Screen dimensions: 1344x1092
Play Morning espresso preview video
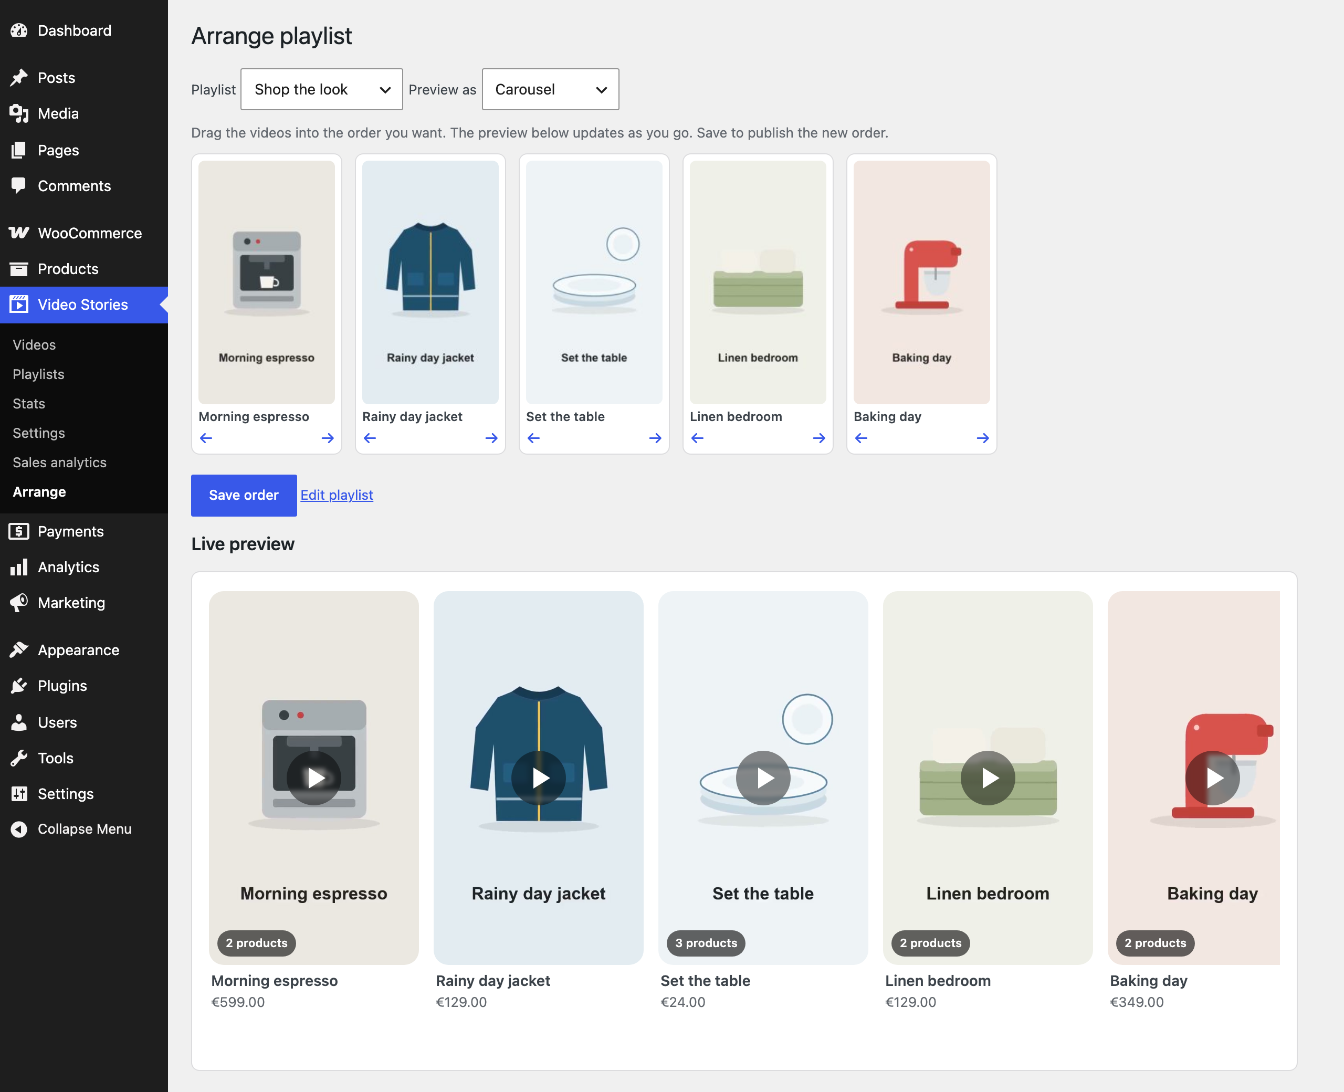(x=314, y=778)
